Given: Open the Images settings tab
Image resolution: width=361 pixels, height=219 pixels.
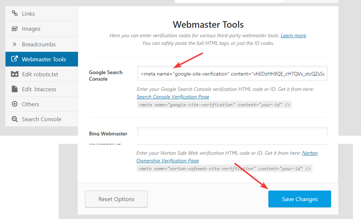Looking at the screenshot, I should click(42, 29).
